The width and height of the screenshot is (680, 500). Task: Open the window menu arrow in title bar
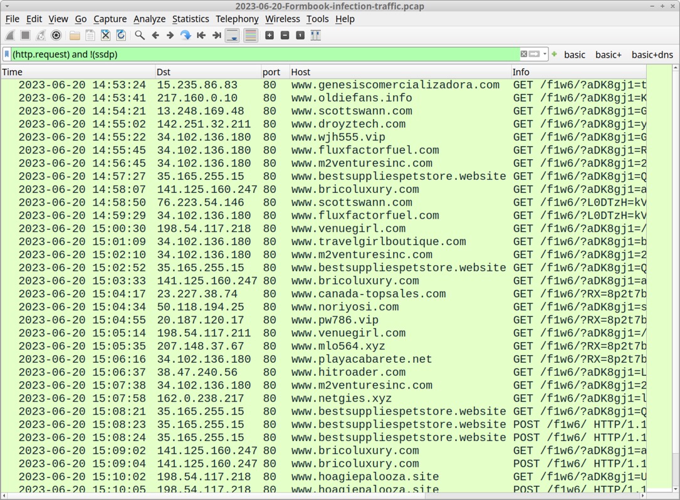click(x=7, y=6)
